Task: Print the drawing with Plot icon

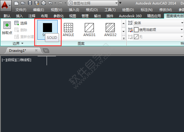Action: click(x=43, y=3)
